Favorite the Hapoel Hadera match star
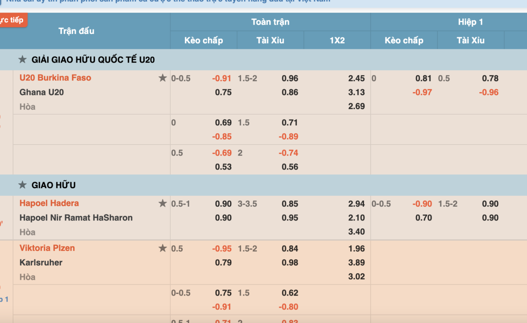Viewport: 527px width, 323px height. (163, 203)
